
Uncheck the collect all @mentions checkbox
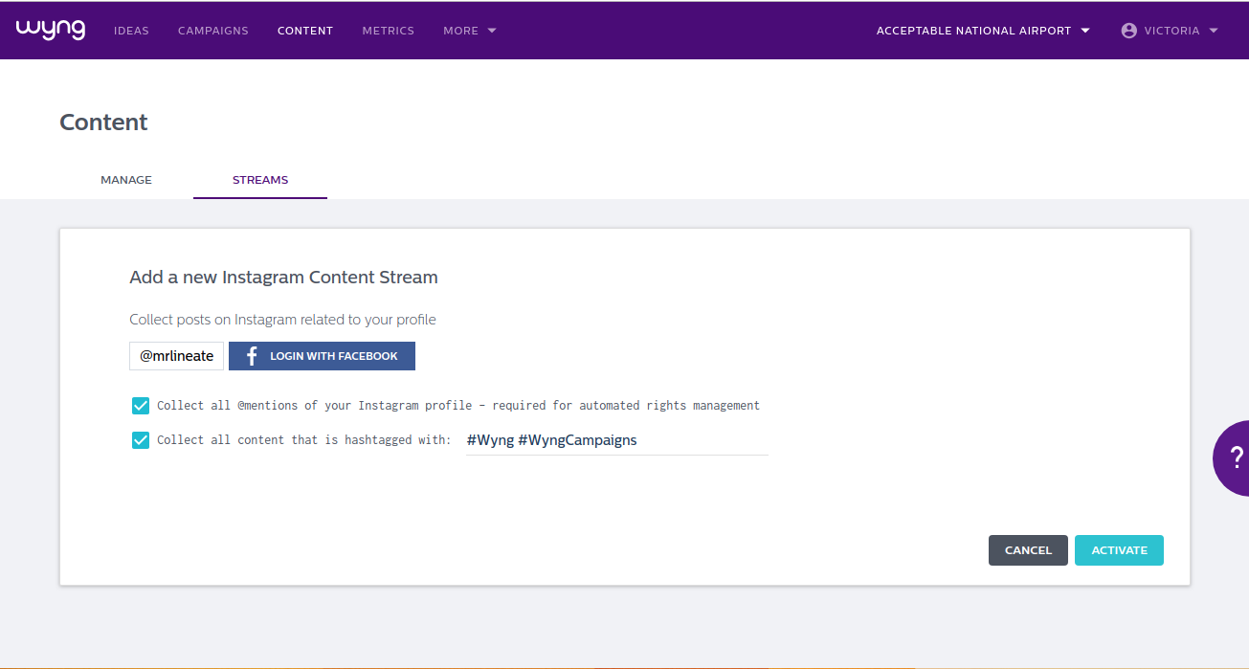(141, 406)
